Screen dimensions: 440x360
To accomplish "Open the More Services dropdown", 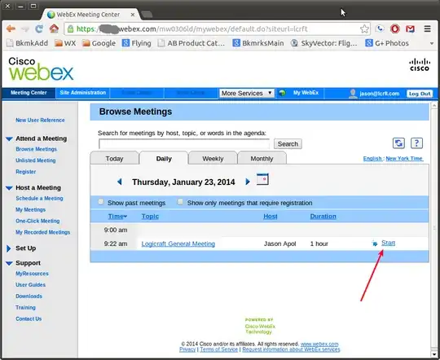I will 247,93.
